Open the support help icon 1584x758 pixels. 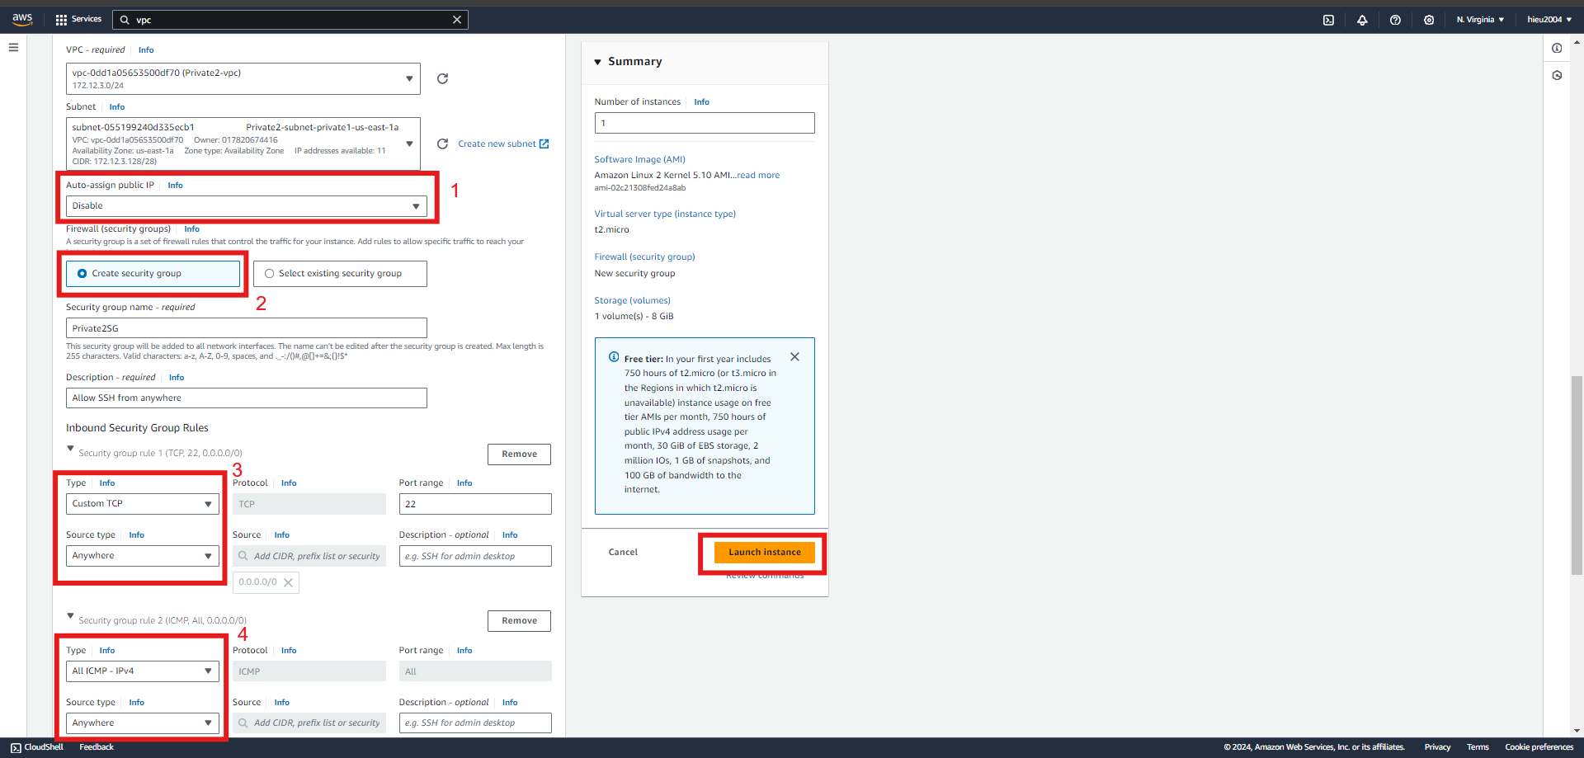tap(1395, 20)
